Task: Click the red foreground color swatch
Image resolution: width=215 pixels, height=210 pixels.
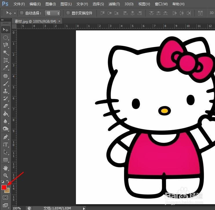Action: pos(4,187)
